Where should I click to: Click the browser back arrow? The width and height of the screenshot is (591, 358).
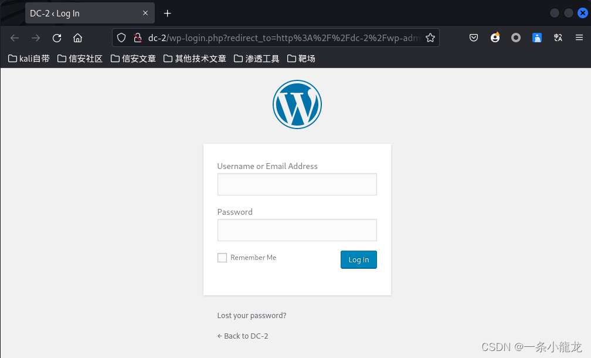pyautogui.click(x=15, y=38)
